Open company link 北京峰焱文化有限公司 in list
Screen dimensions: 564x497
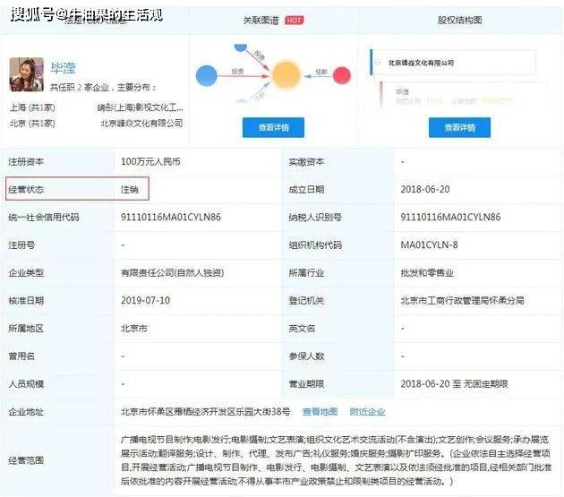click(141, 123)
